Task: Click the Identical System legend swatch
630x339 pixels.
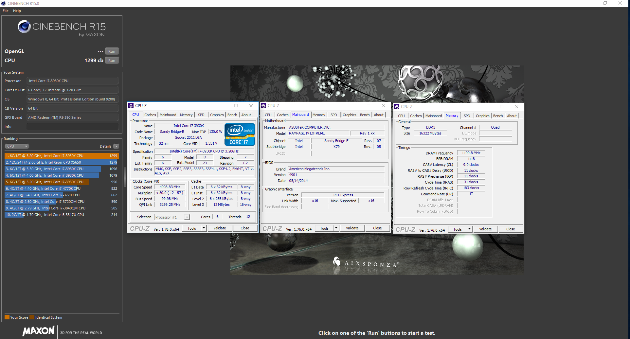Action: click(x=32, y=317)
